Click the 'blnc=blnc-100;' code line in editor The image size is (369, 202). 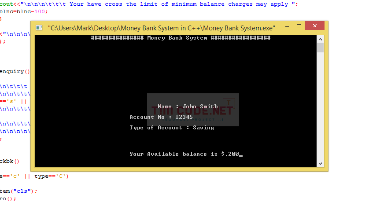pyautogui.click(x=24, y=11)
